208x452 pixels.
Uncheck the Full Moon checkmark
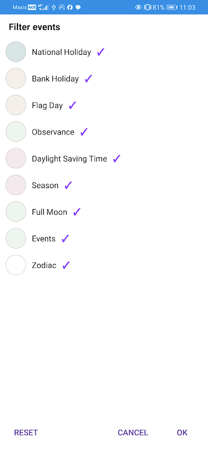pyautogui.click(x=77, y=212)
